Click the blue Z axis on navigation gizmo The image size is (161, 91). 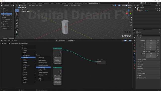click(129, 10)
